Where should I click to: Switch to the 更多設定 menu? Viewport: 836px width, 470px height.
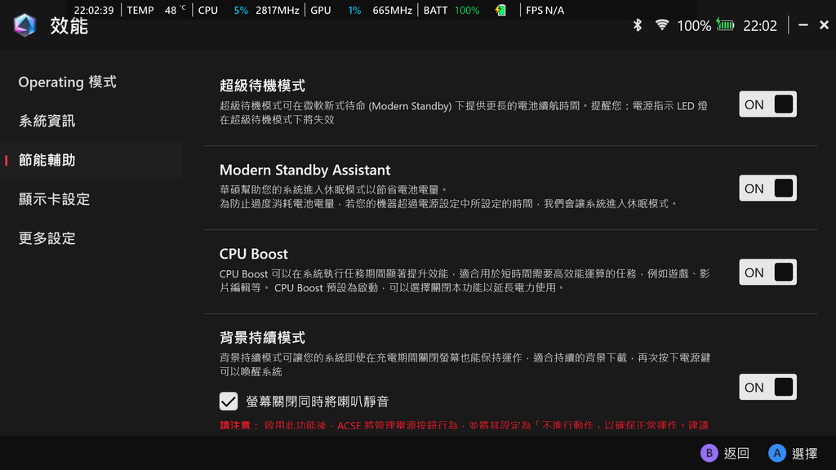(47, 238)
